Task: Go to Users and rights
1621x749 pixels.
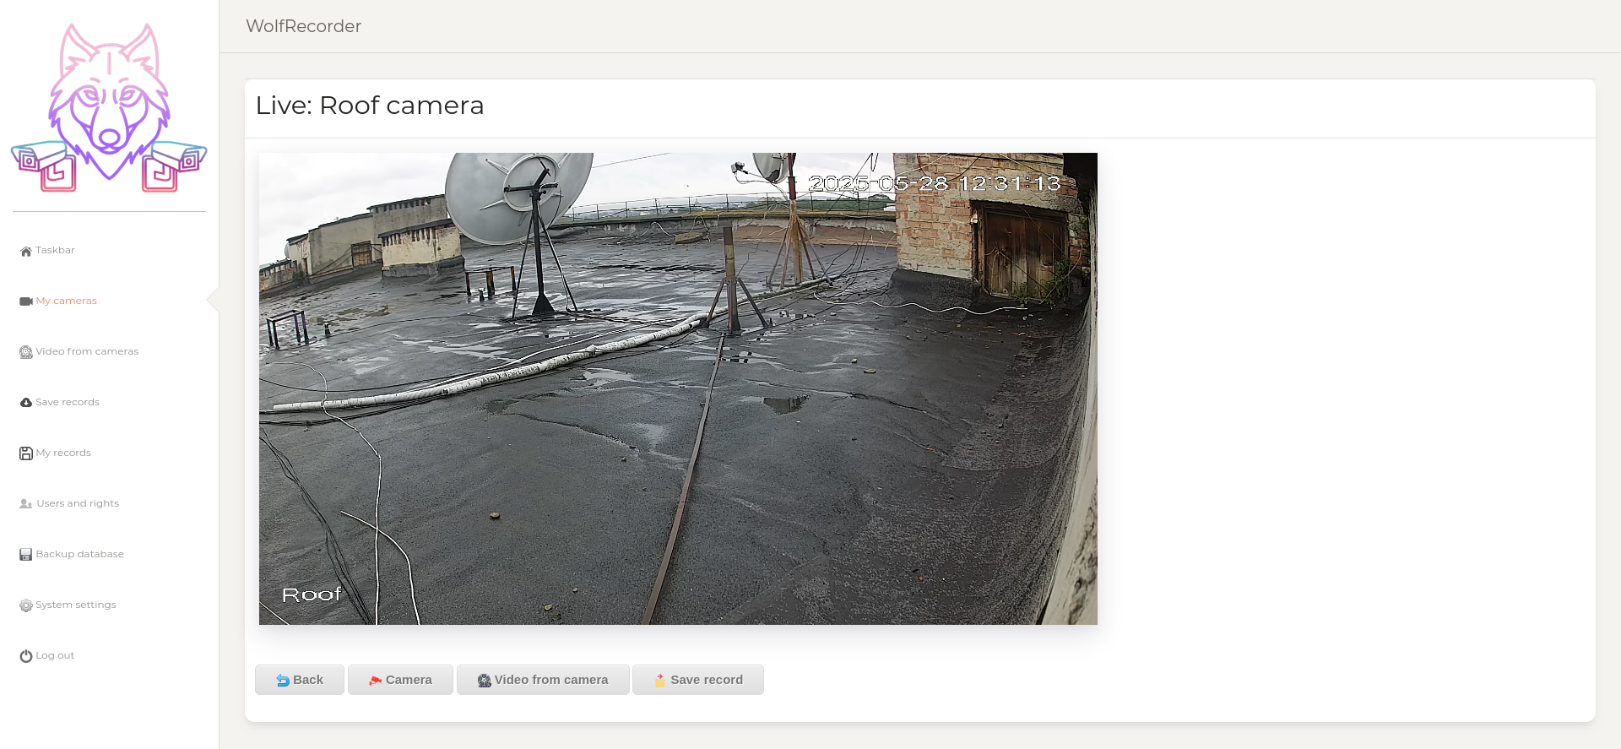Action: click(78, 504)
